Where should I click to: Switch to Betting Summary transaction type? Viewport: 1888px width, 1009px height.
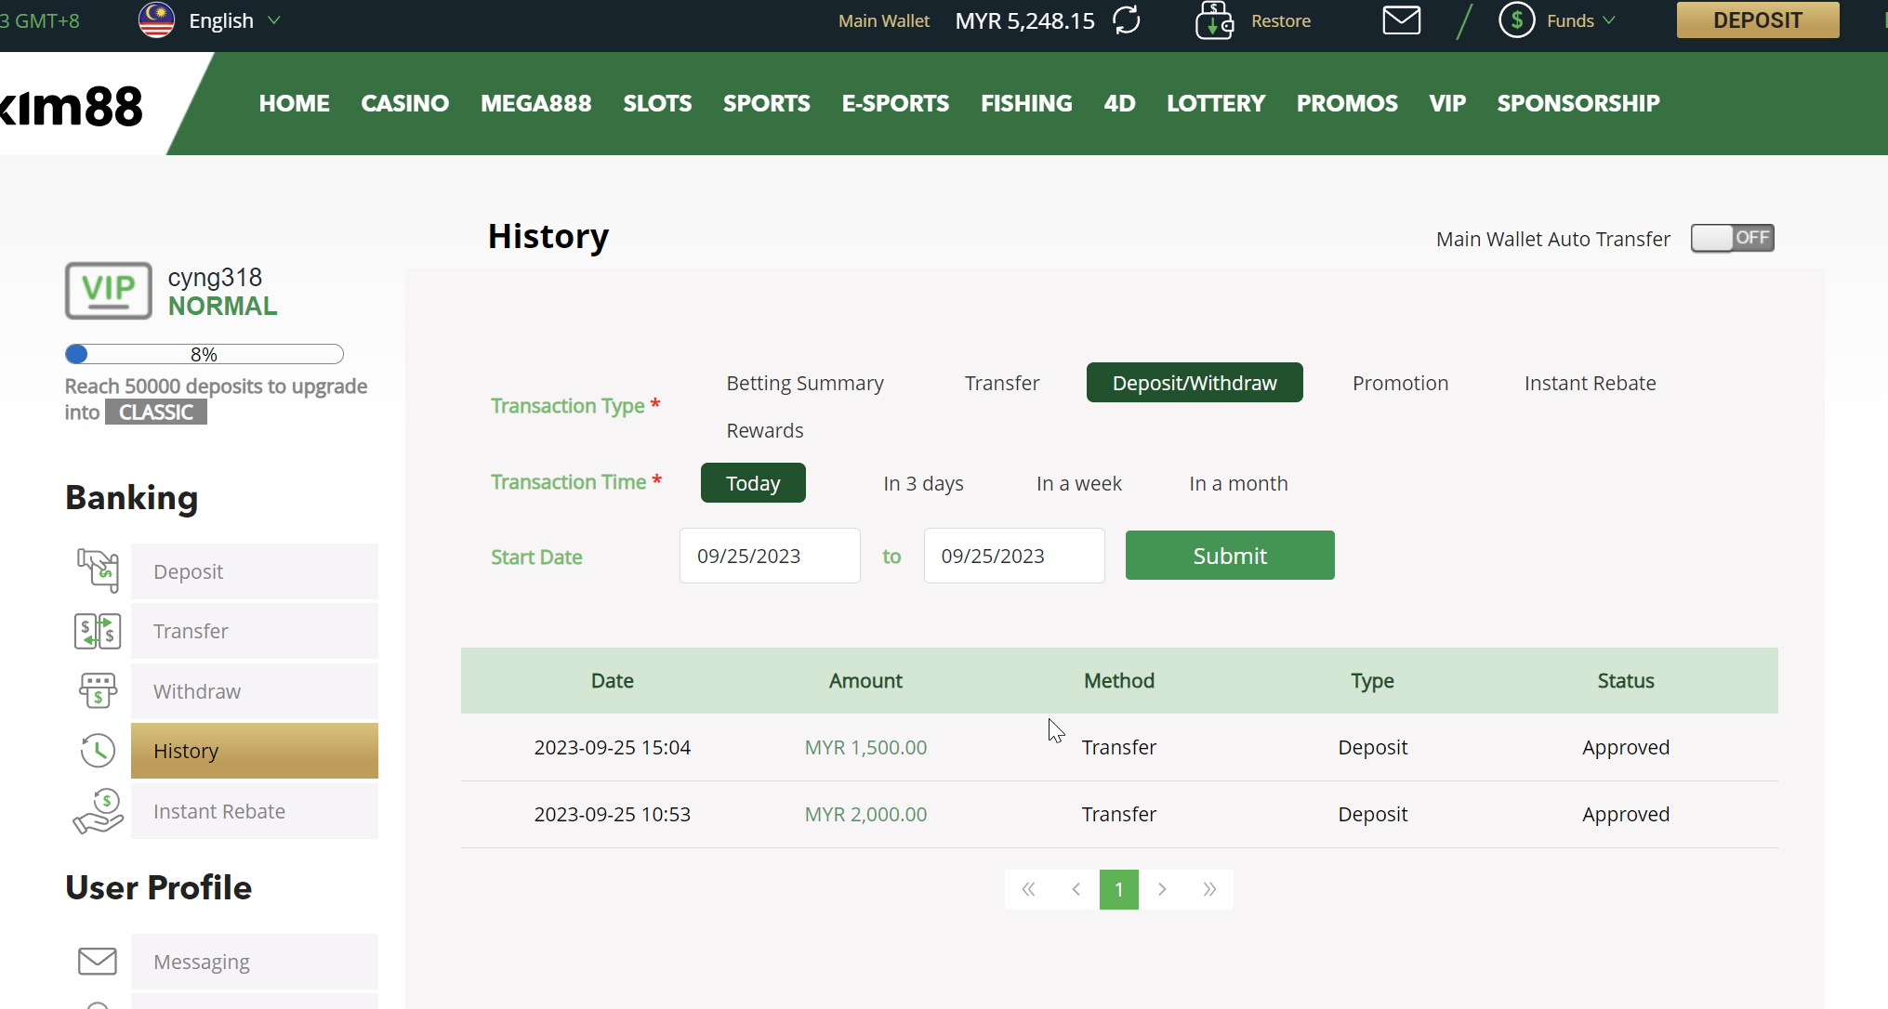coord(804,383)
